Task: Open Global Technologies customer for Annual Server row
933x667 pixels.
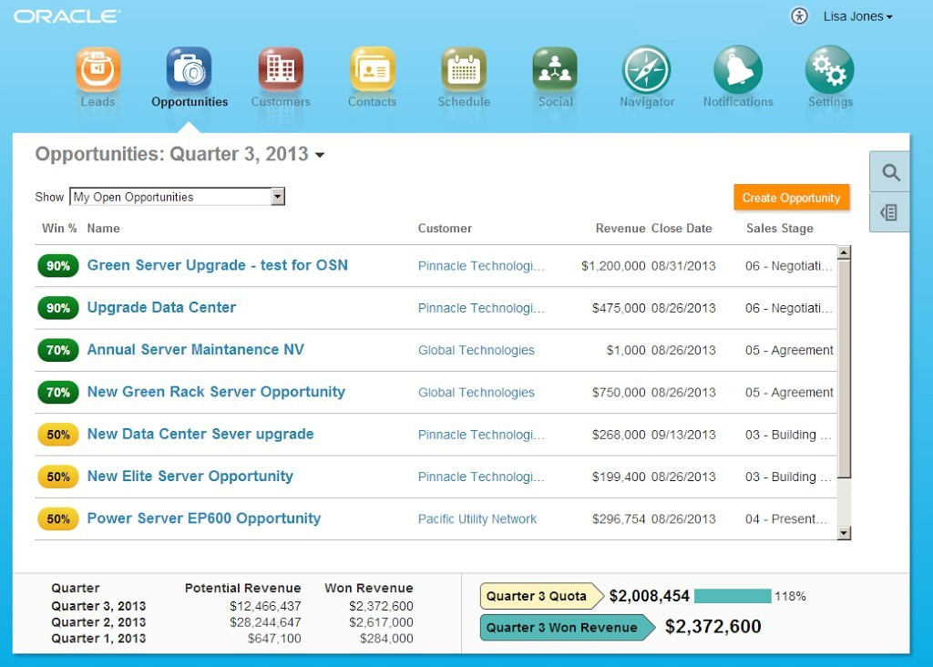Action: click(x=476, y=351)
